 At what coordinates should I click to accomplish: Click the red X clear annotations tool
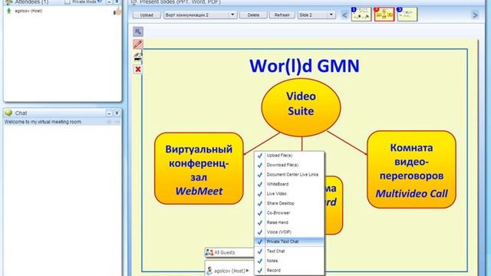pyautogui.click(x=138, y=69)
